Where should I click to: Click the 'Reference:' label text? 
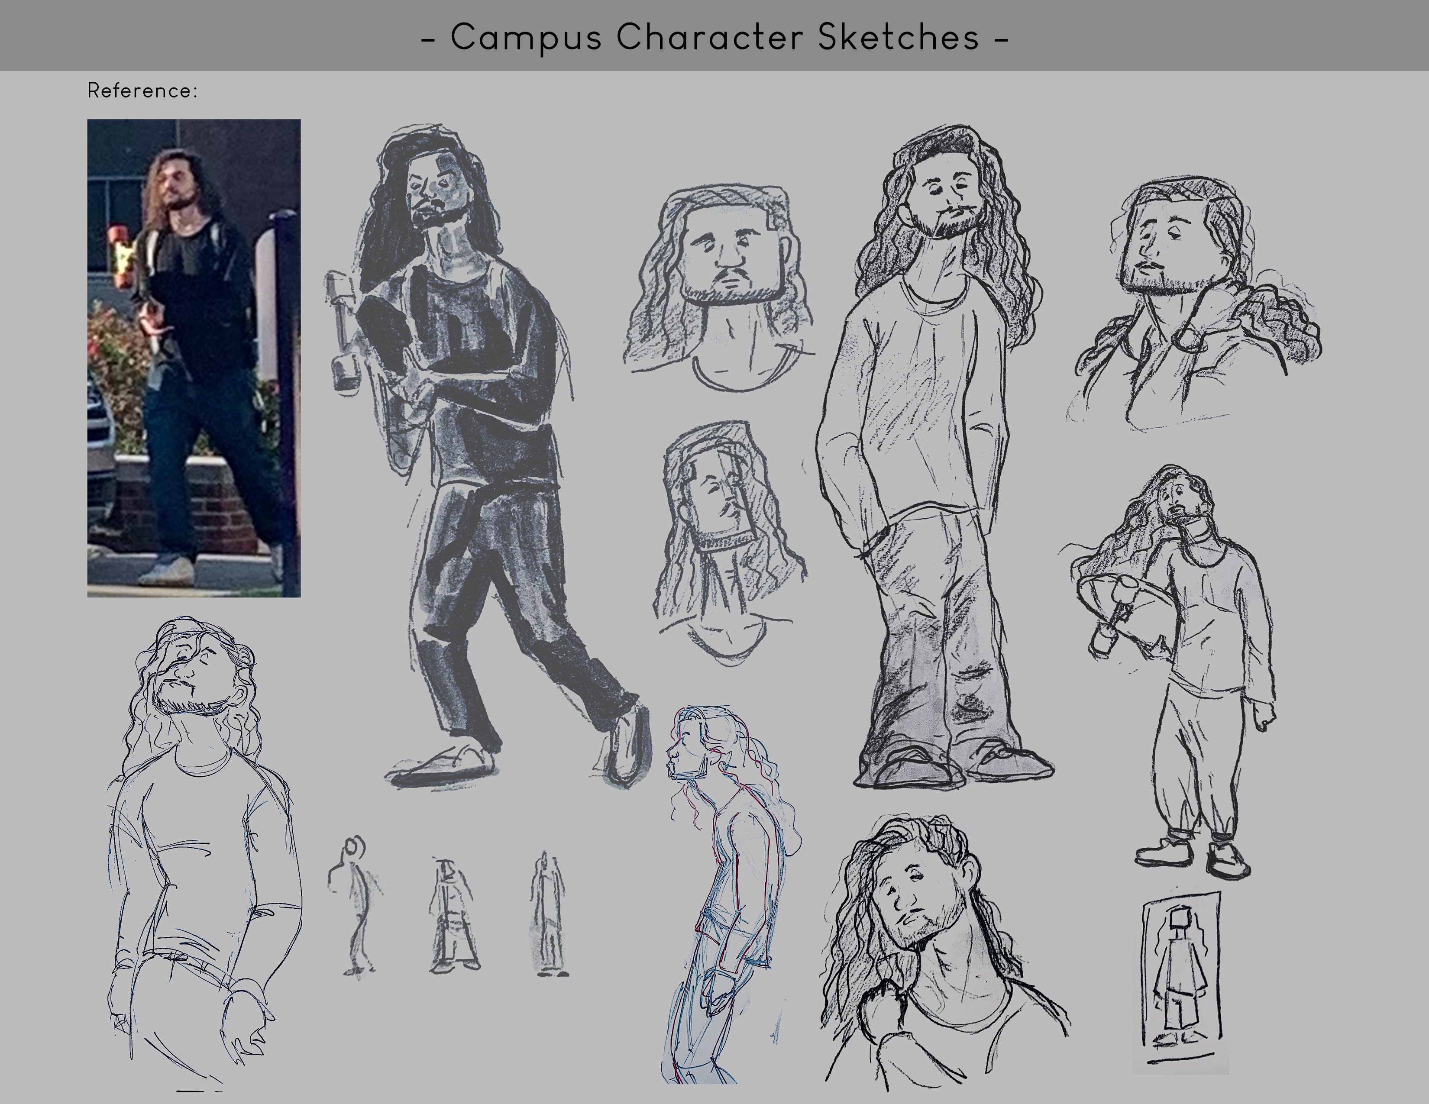(142, 91)
